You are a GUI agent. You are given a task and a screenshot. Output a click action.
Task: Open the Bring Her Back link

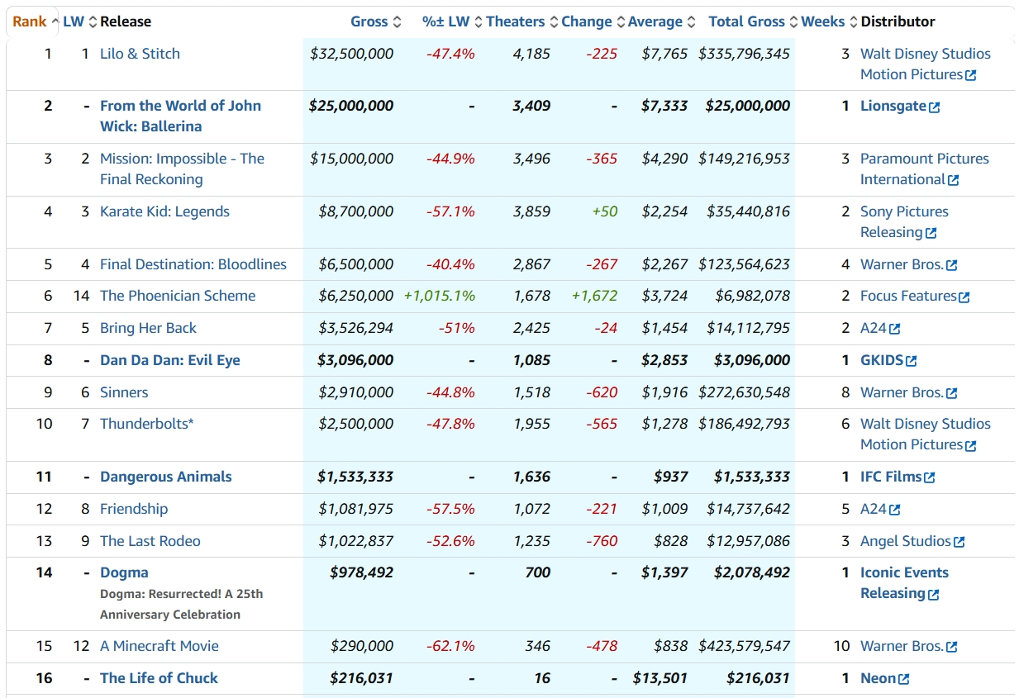click(148, 328)
